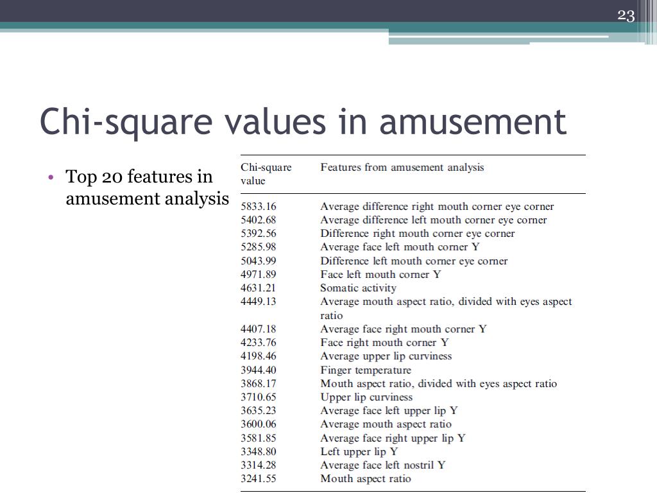Select the value 4198.46
657x493 pixels.
pos(259,356)
